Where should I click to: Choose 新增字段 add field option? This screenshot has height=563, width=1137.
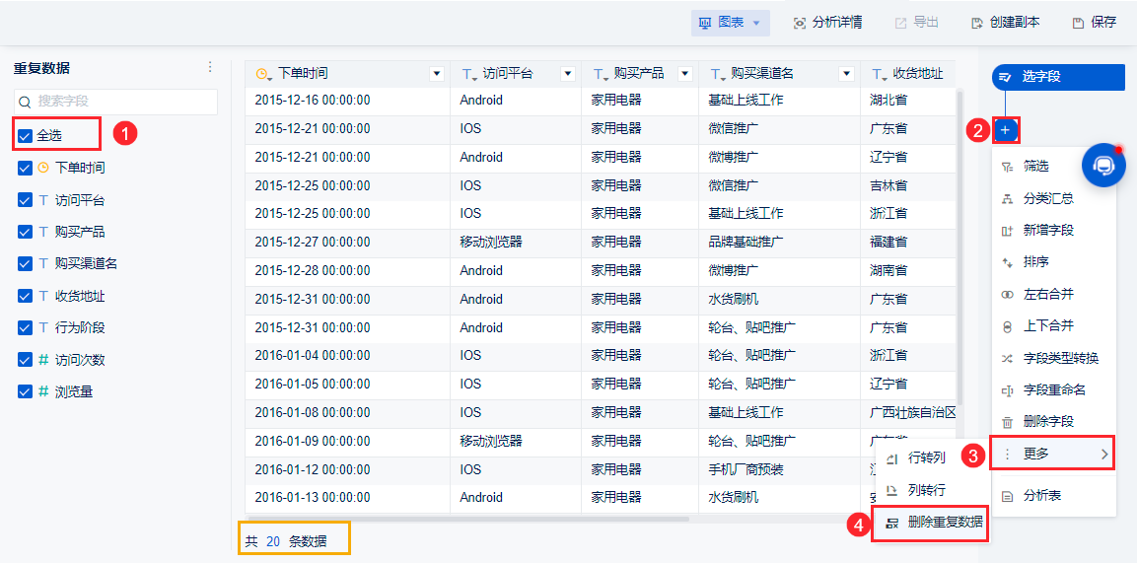pos(1053,231)
